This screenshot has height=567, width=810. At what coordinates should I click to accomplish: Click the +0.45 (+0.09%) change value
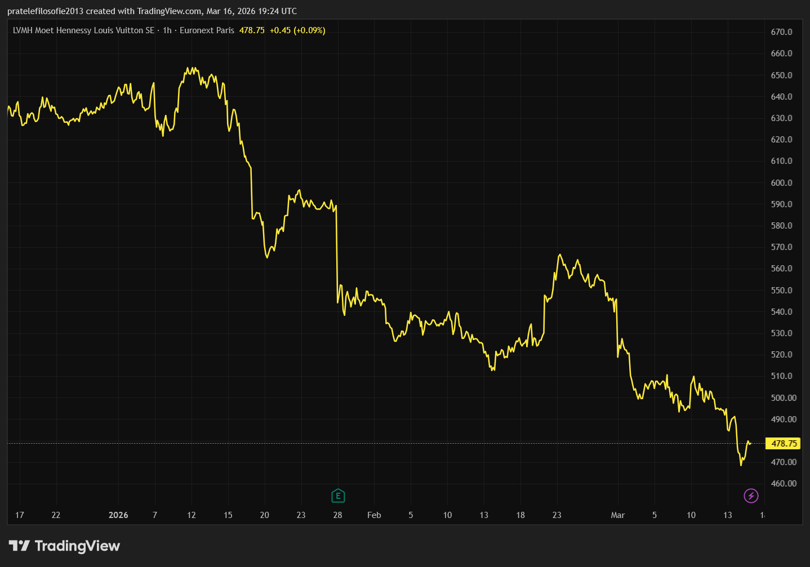(297, 30)
